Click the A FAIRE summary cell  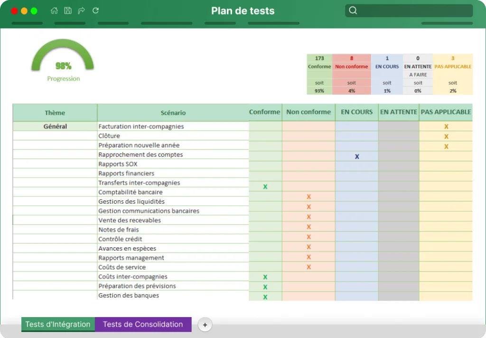point(418,75)
